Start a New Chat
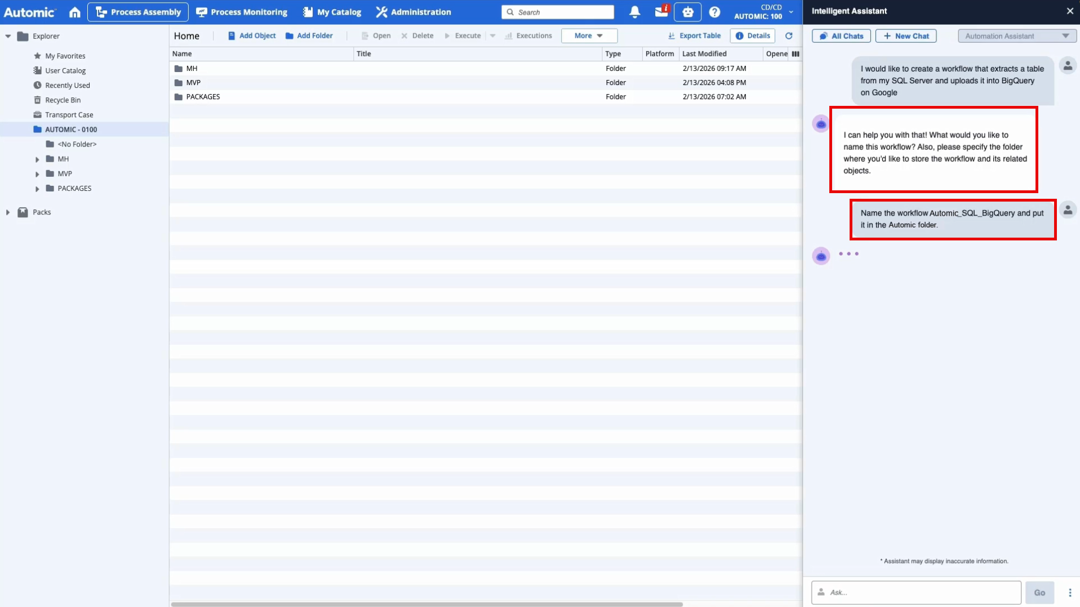 905,36
